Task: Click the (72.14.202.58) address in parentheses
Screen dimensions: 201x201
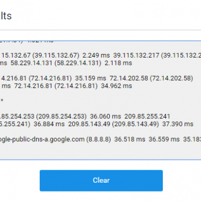Action: [172, 79]
